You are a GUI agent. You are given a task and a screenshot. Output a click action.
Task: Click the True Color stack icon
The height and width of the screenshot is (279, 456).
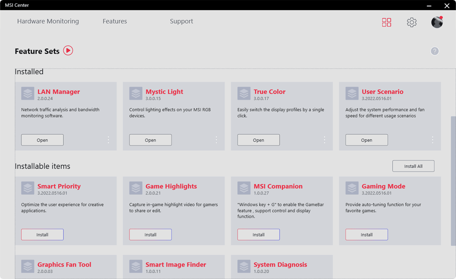pyautogui.click(x=244, y=94)
